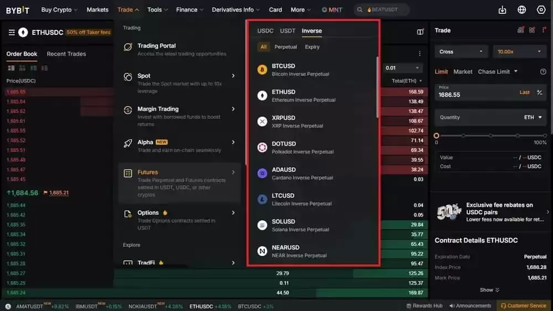Screen dimensions: 553x311
Task: Open the Finance menu
Action: coord(190,10)
